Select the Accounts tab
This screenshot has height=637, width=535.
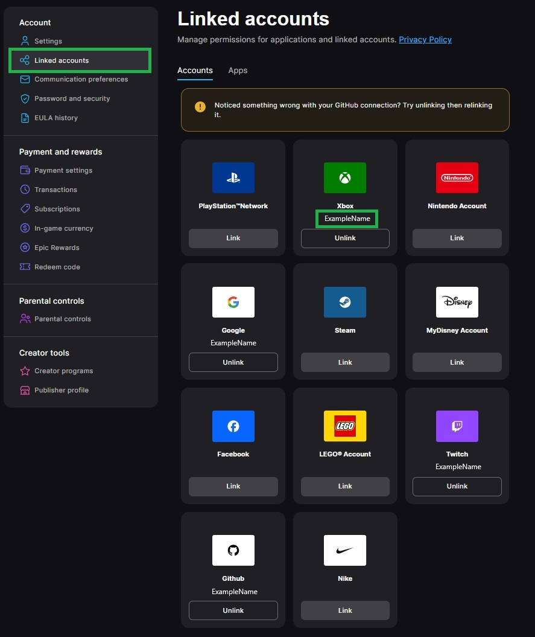pos(195,71)
